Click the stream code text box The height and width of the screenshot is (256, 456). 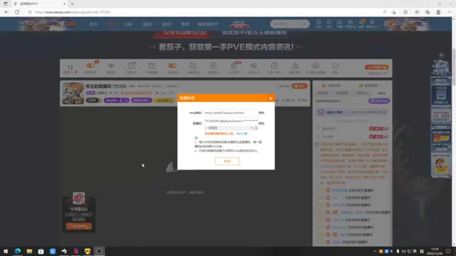click(231, 122)
